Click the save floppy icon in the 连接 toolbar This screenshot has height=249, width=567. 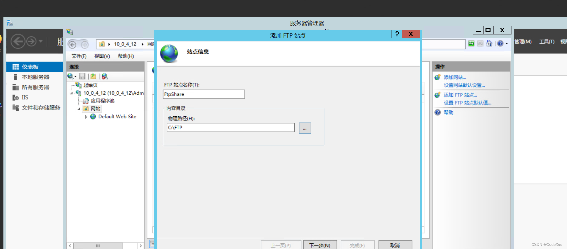[82, 76]
